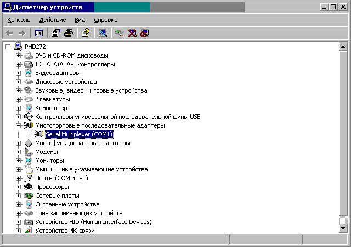This screenshot has width=351, height=247.
Task: Select Serial Multiplexer (COM1) entry
Action: point(79,134)
